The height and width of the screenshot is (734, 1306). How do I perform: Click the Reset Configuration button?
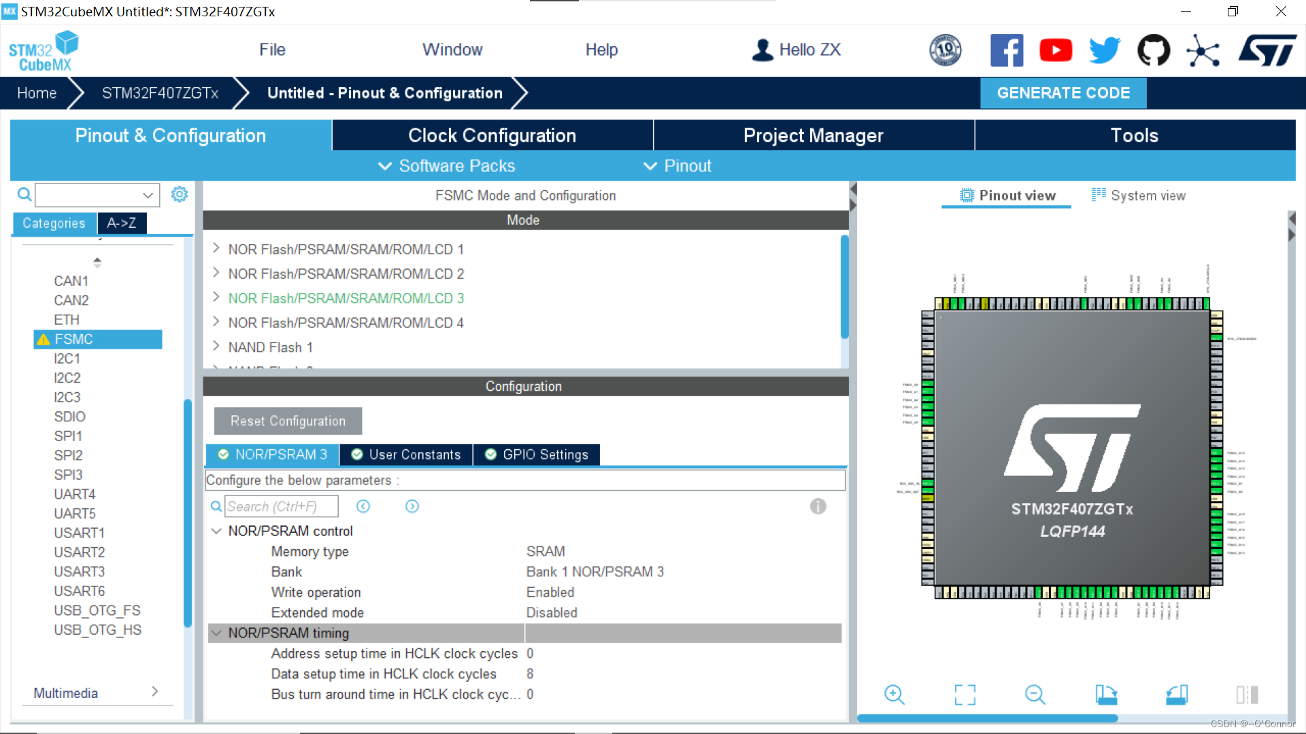(x=287, y=421)
